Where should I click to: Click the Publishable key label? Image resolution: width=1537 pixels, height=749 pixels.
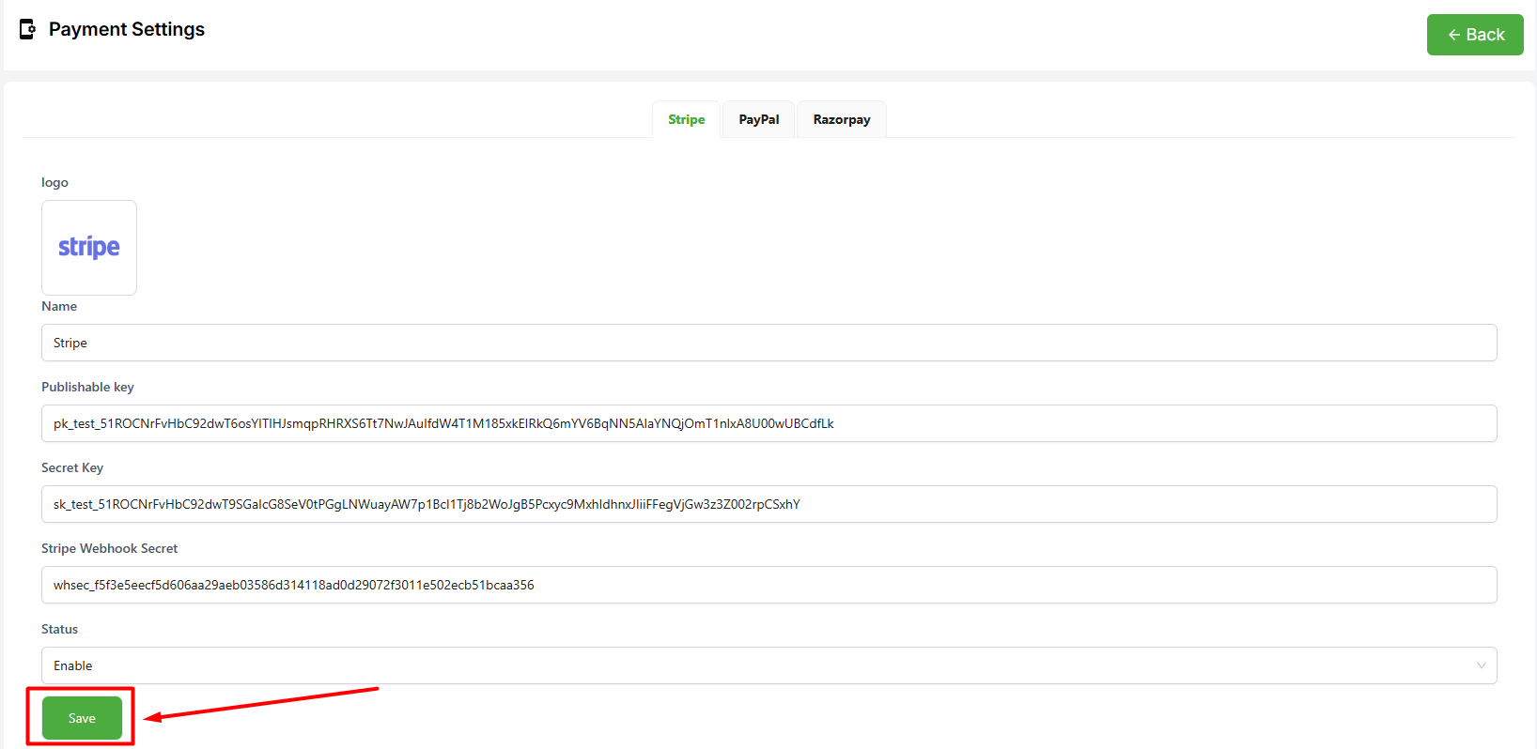(x=87, y=387)
